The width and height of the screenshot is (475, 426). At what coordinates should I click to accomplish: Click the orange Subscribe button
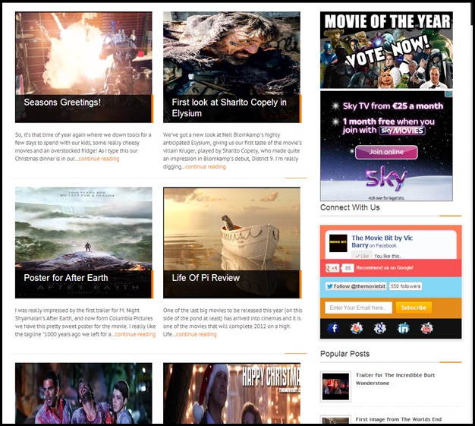pos(414,308)
